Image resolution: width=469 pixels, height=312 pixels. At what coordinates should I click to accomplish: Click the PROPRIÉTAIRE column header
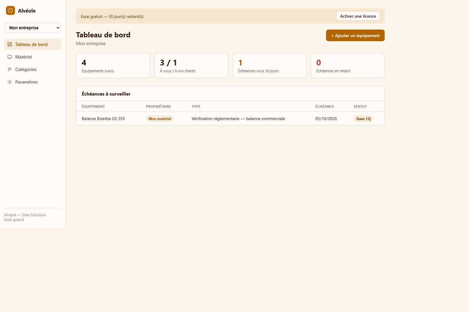point(159,106)
